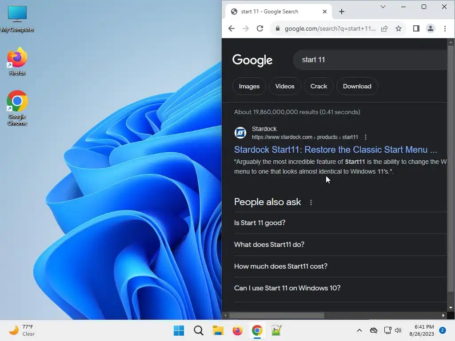Click the 'People also ask' heading
The width and height of the screenshot is (455, 341).
coord(267,202)
